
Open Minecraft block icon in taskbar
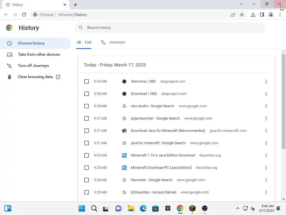[192, 208]
